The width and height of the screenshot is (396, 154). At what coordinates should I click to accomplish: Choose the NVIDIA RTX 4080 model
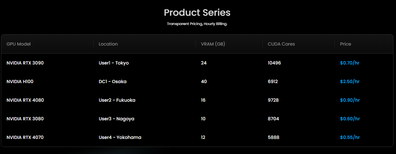click(x=25, y=100)
